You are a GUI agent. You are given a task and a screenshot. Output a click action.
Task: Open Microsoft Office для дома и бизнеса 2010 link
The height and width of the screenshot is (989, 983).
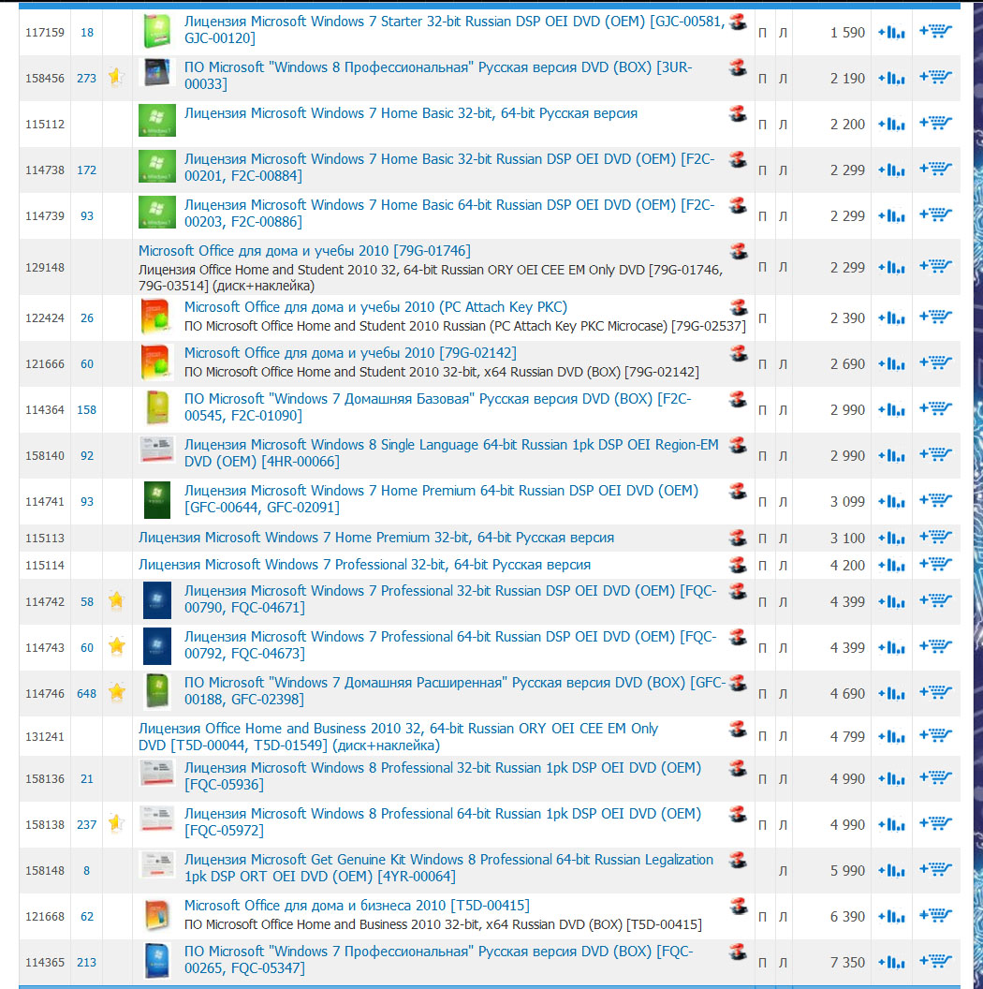(x=357, y=906)
